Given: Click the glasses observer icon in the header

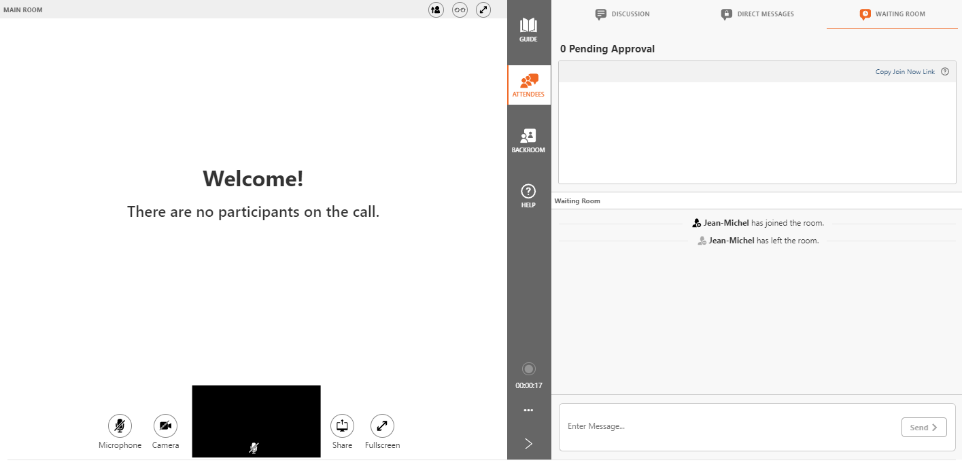Looking at the screenshot, I should (460, 10).
